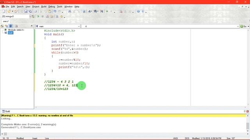This screenshot has height=140, width=250.
Task: Click the uncomment percent-slash icon
Action: (102, 11)
